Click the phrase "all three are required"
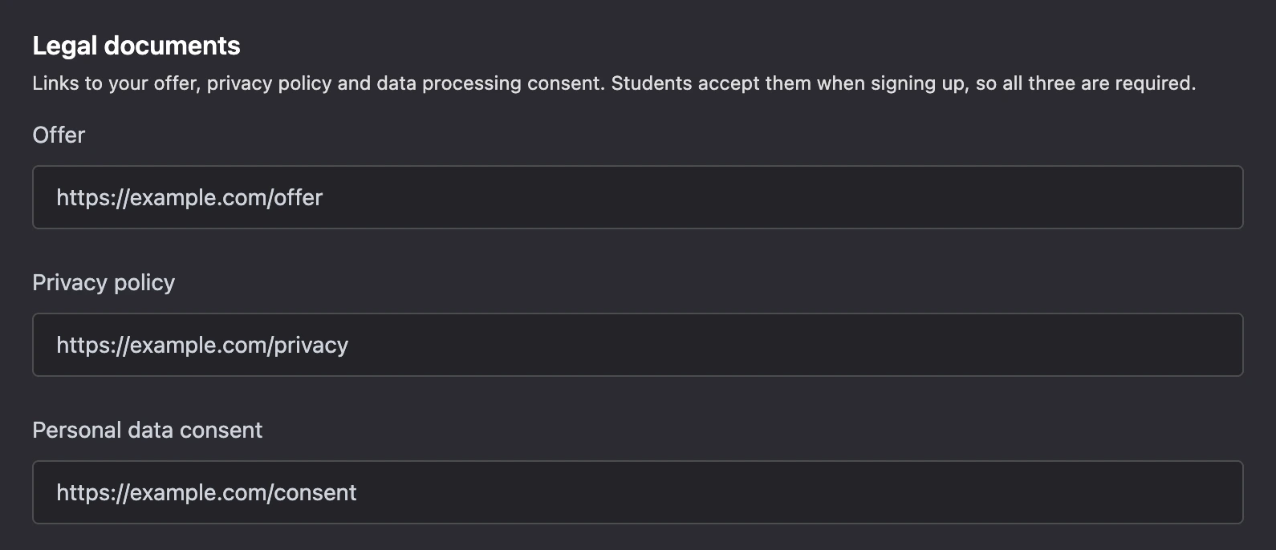The height and width of the screenshot is (550, 1276). [x=1099, y=83]
